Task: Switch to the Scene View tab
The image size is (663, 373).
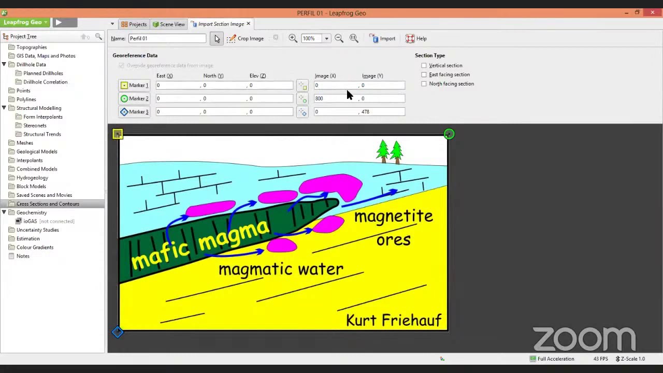Action: [168, 24]
